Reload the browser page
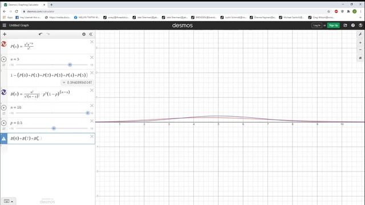Screen dimensions: 365x205 click(17, 11)
